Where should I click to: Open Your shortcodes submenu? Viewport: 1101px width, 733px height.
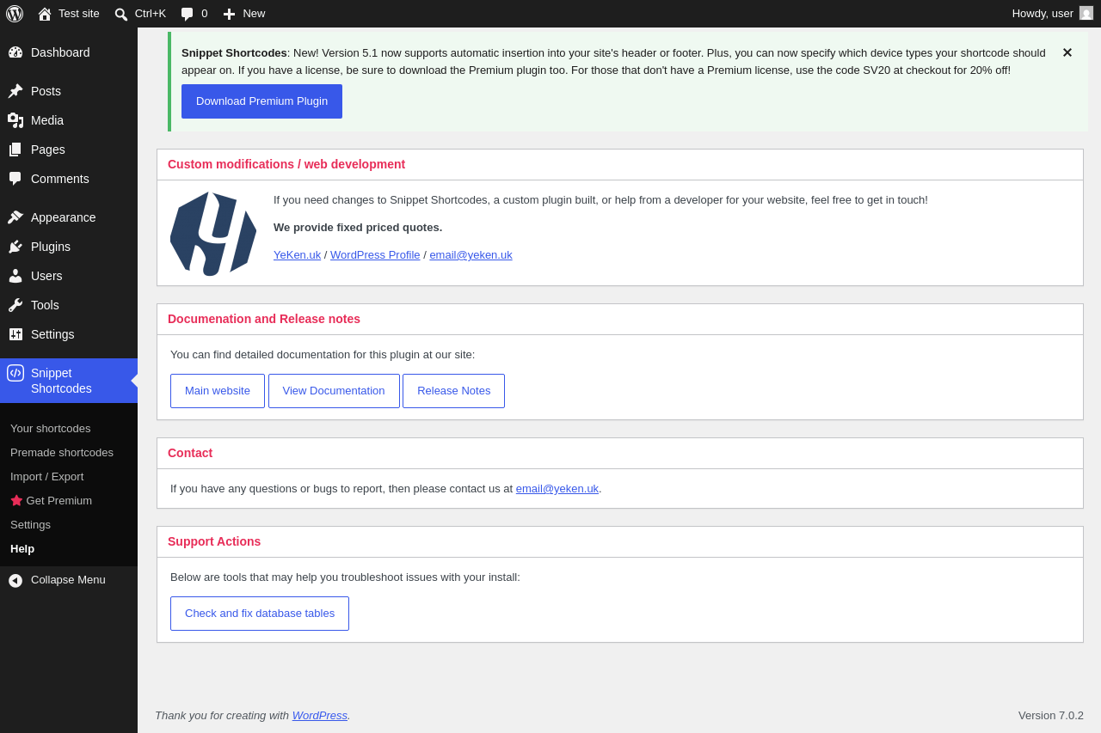coord(50,428)
